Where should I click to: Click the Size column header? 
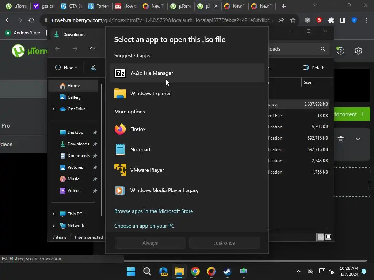pyautogui.click(x=316, y=82)
